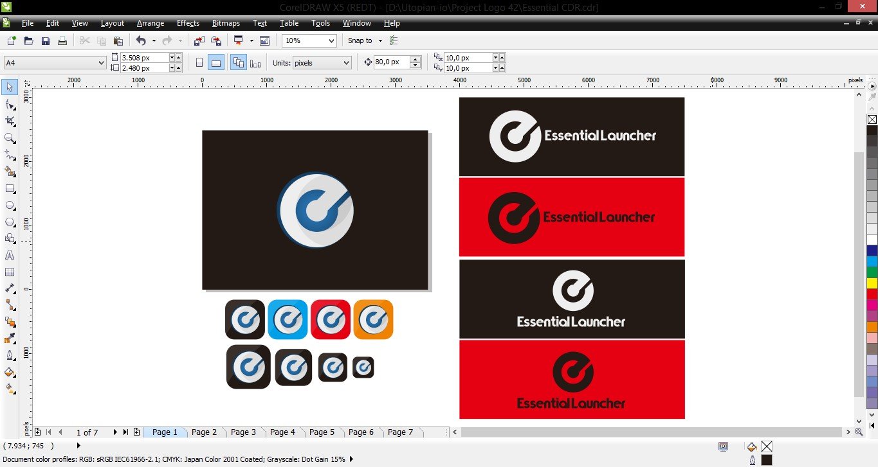This screenshot has height=467, width=878.
Task: Open the Effects menu
Action: coord(188,23)
